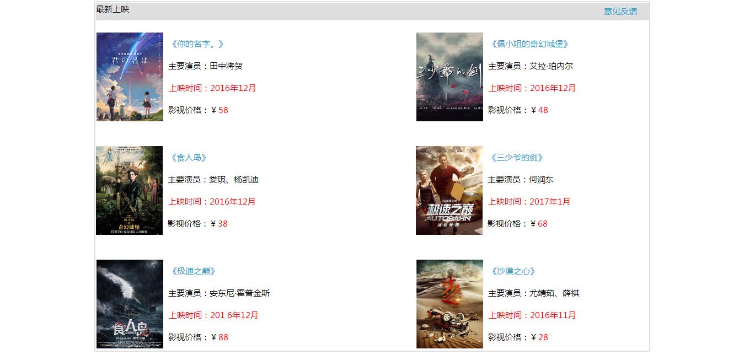
Task: Open the 意见反馈 feedback link
Action: tap(620, 11)
